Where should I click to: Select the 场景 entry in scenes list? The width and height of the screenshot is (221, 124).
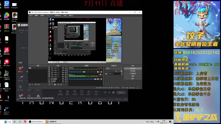[38, 68]
